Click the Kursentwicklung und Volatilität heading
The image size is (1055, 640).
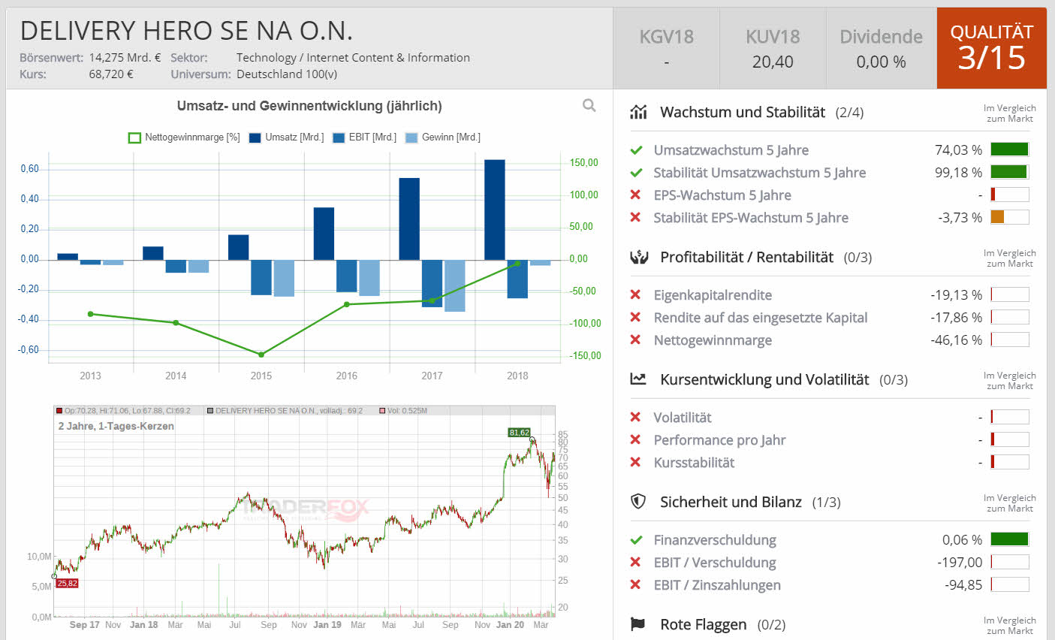point(764,379)
